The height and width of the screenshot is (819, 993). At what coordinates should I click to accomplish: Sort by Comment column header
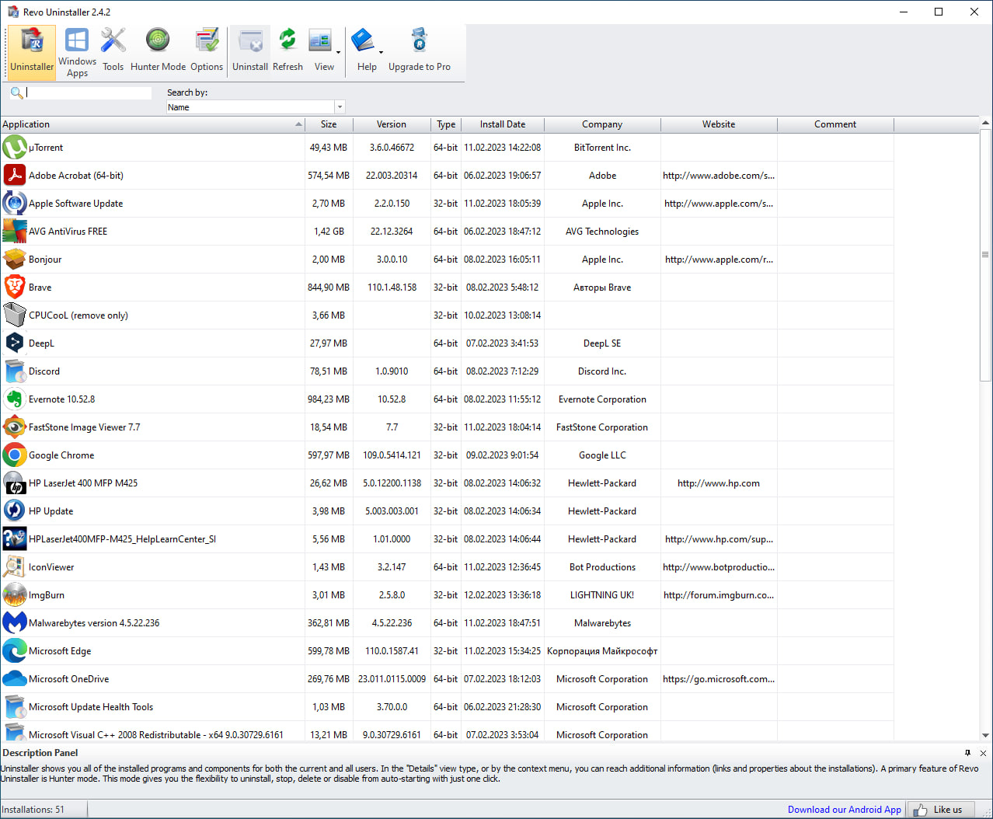tap(835, 124)
